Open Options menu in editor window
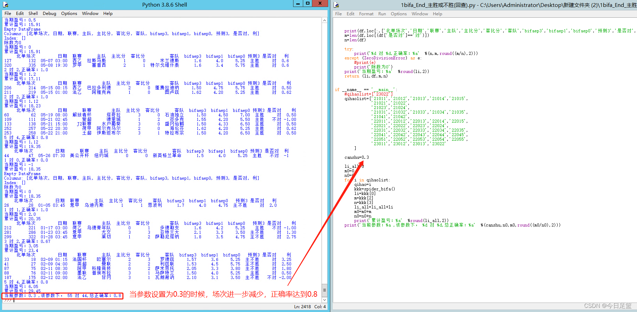This screenshot has width=637, height=312. 398,14
